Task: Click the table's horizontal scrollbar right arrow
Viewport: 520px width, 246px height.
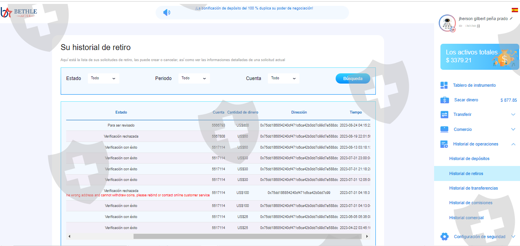Action: [x=367, y=236]
